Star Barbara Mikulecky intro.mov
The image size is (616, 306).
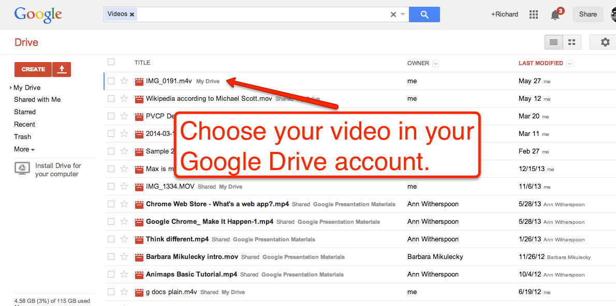(124, 256)
